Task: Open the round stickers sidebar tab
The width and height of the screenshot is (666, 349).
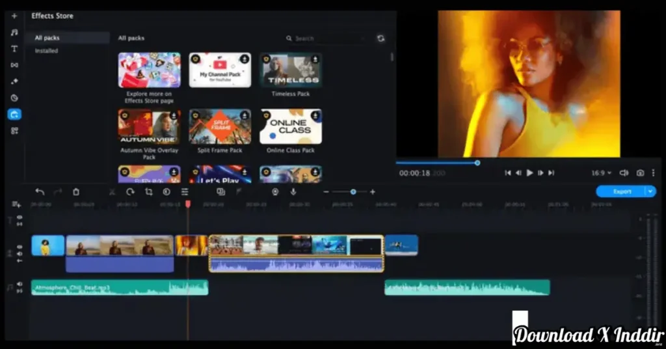Action: [14, 98]
